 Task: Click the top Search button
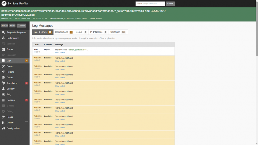(170, 4)
